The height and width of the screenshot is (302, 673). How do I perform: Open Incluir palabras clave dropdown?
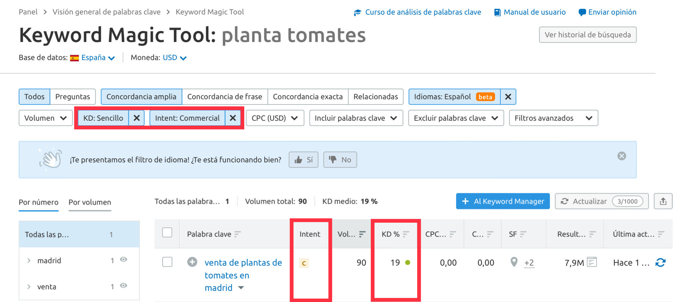click(356, 118)
